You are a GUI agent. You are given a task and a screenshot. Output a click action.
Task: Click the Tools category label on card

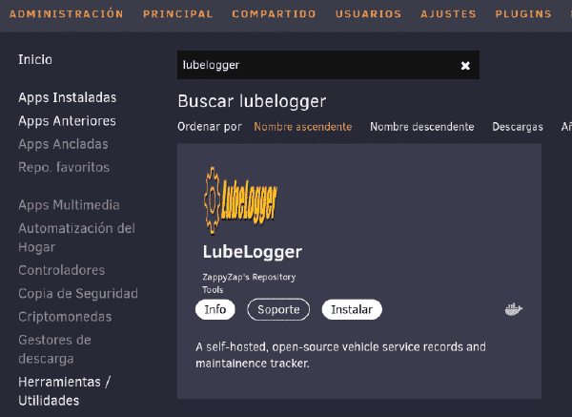tap(213, 290)
